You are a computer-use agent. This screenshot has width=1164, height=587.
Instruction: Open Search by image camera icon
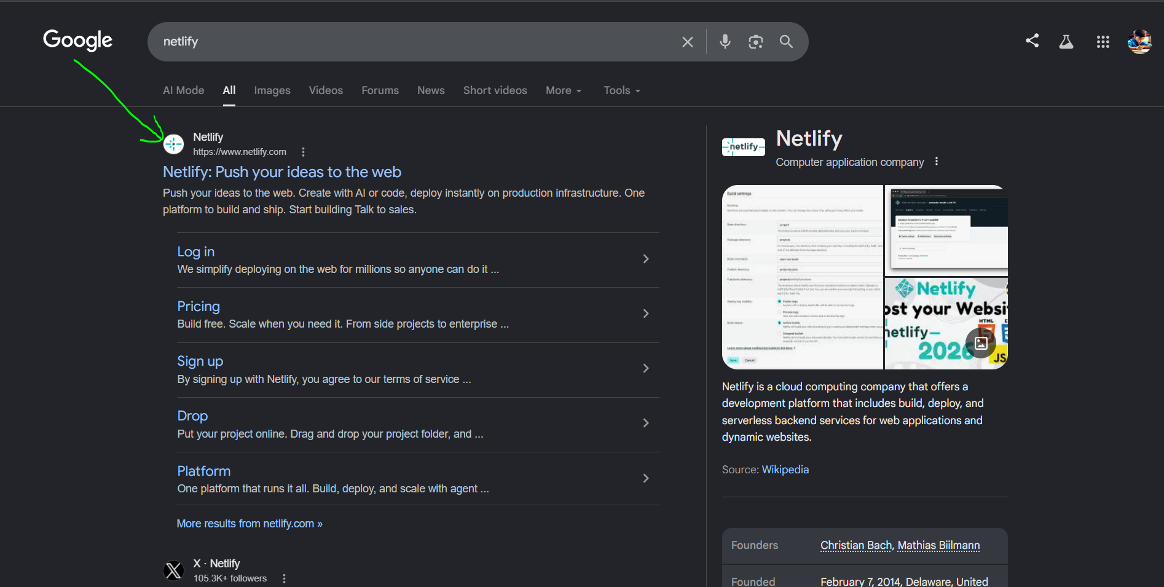coord(756,42)
